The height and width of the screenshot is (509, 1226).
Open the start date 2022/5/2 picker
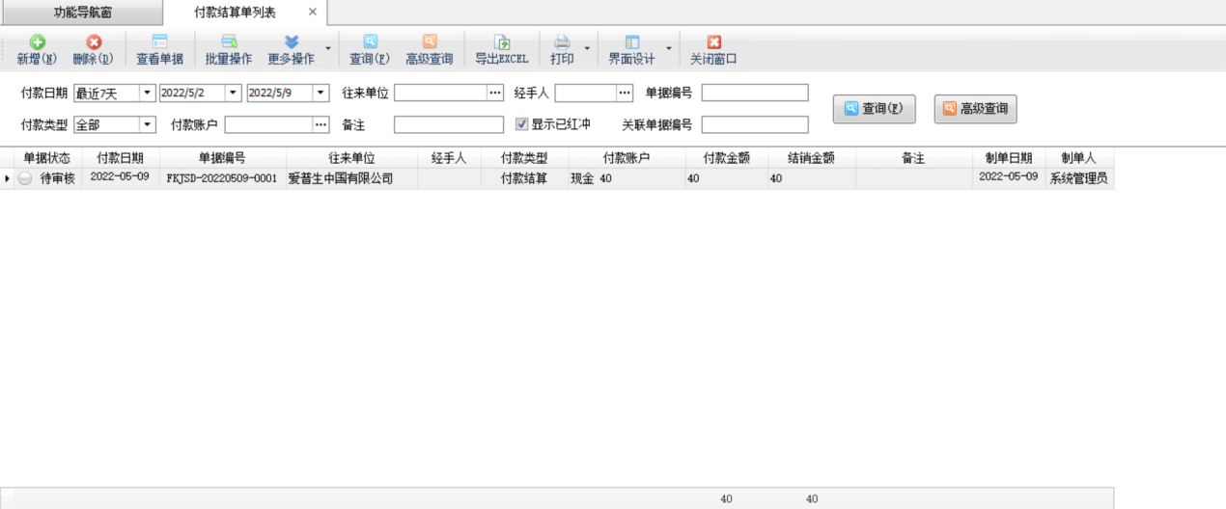233,94
